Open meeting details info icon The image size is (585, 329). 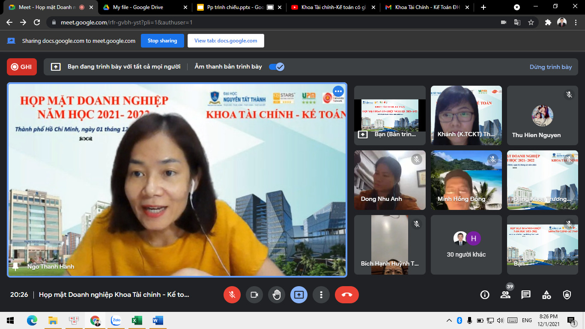(485, 295)
